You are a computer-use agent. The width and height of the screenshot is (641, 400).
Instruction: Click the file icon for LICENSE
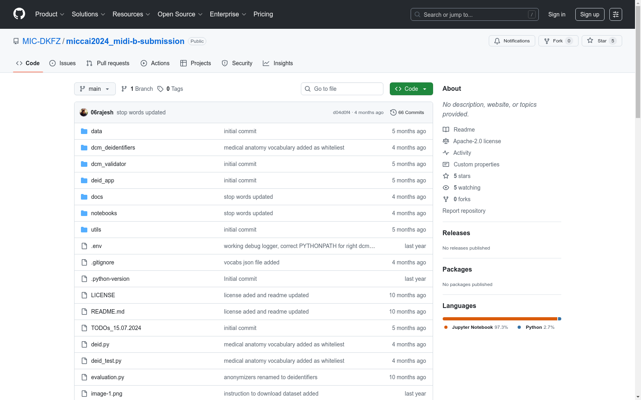[84, 295]
